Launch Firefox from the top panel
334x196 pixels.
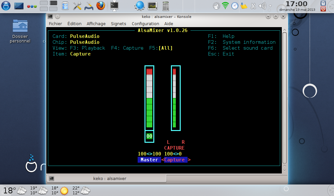coord(100,6)
